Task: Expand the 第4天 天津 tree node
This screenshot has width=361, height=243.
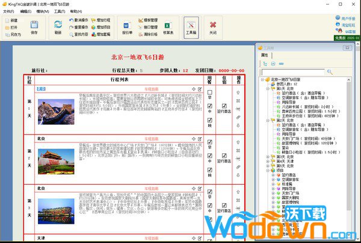Action: (x=268, y=161)
